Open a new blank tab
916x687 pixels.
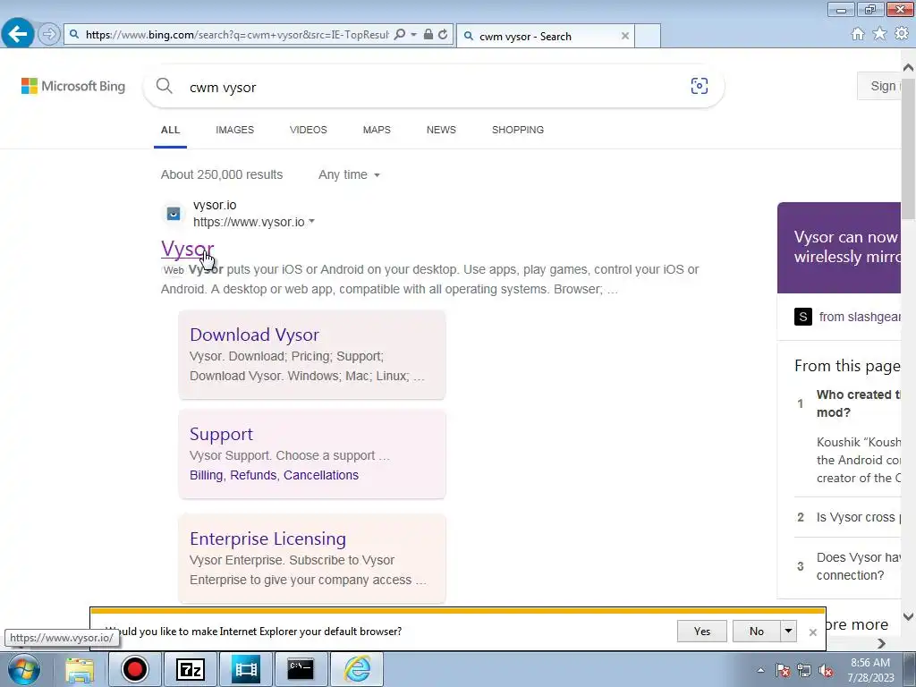click(648, 36)
